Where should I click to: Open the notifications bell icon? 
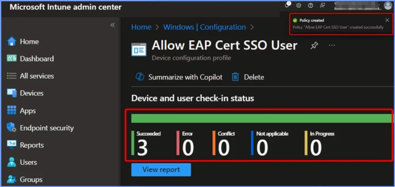coord(287,5)
